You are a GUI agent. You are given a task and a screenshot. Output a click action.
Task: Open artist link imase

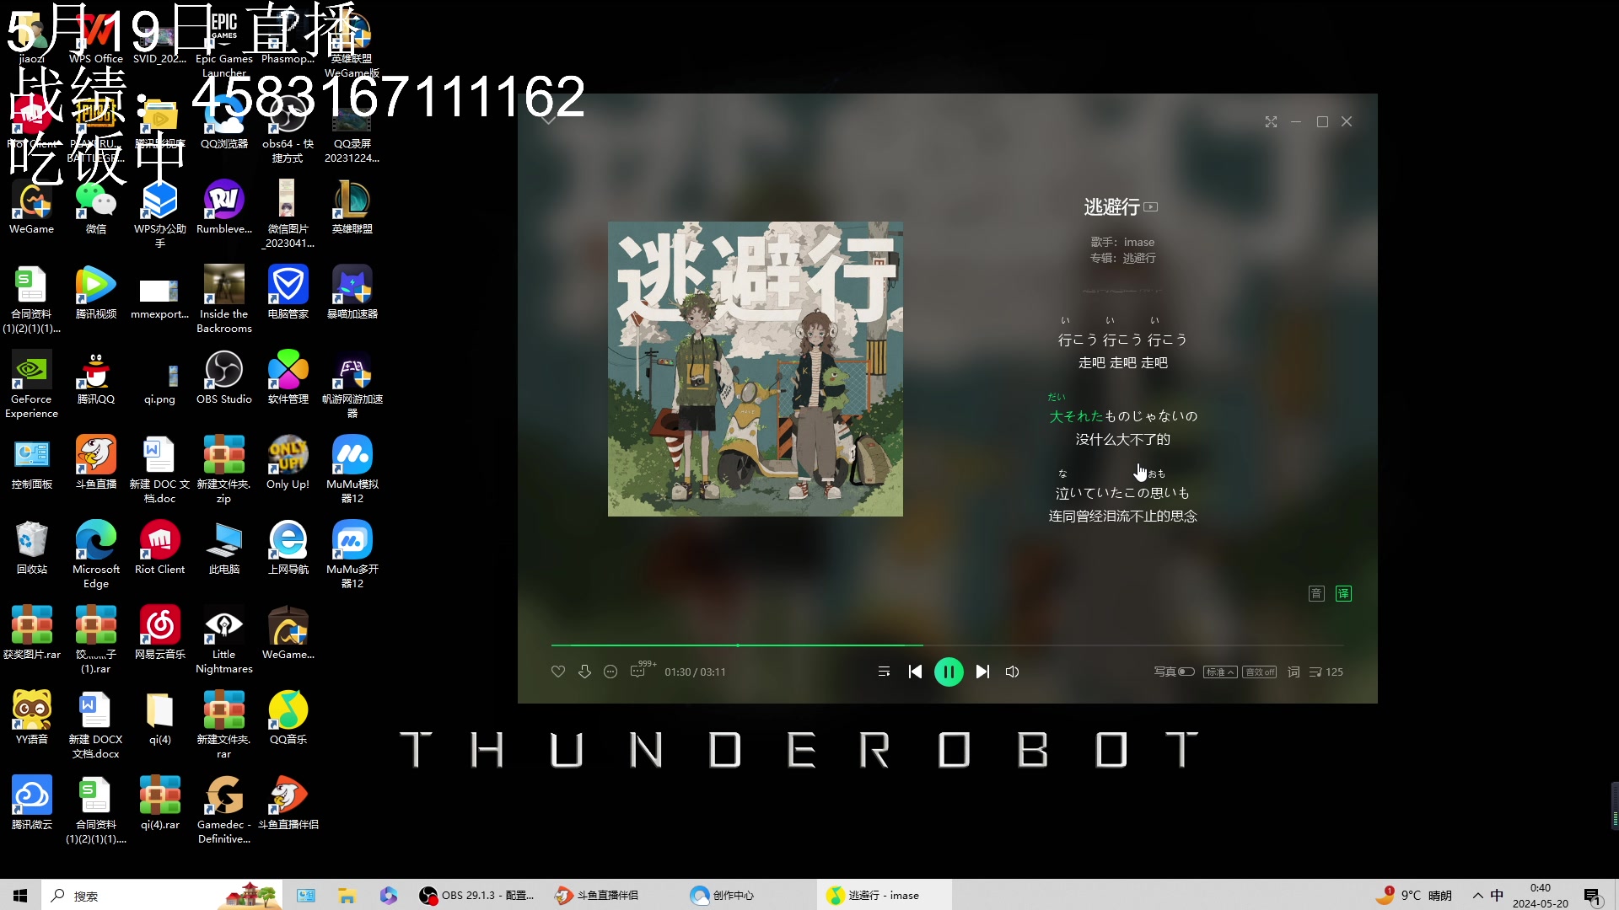[x=1139, y=242]
